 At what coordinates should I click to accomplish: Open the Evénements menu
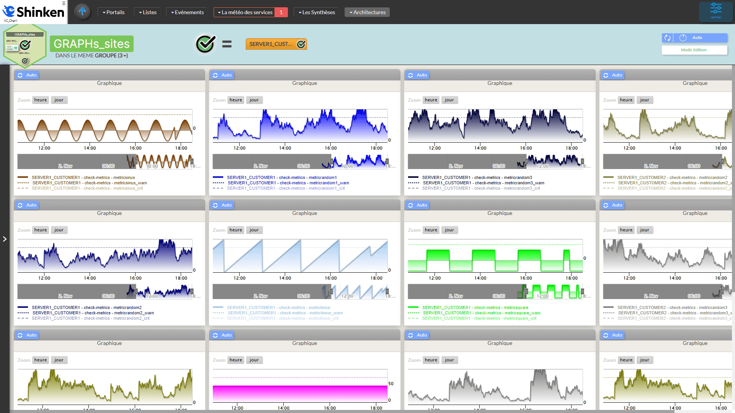(187, 12)
